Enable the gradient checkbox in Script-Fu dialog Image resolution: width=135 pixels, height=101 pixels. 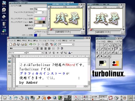(x=35, y=32)
